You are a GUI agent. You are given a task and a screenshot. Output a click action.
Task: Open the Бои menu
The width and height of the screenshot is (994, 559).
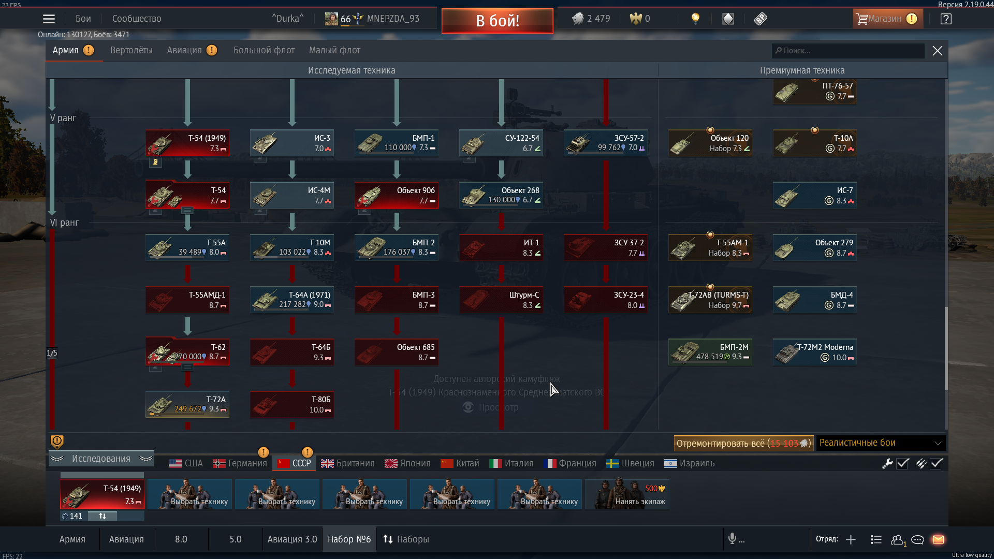tap(83, 19)
